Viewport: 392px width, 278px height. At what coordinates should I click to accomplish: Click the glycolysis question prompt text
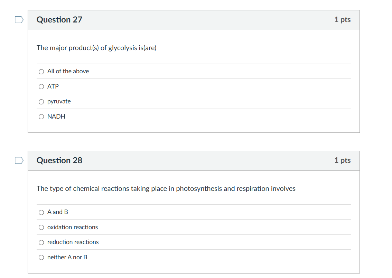coord(96,48)
